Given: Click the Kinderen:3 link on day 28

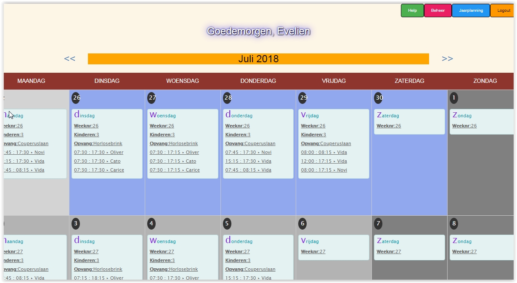Looking at the screenshot, I should pos(238,135).
